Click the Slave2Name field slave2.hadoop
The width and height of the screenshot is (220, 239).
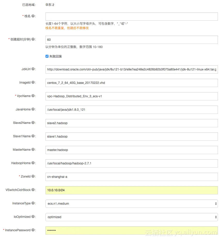(132, 123)
